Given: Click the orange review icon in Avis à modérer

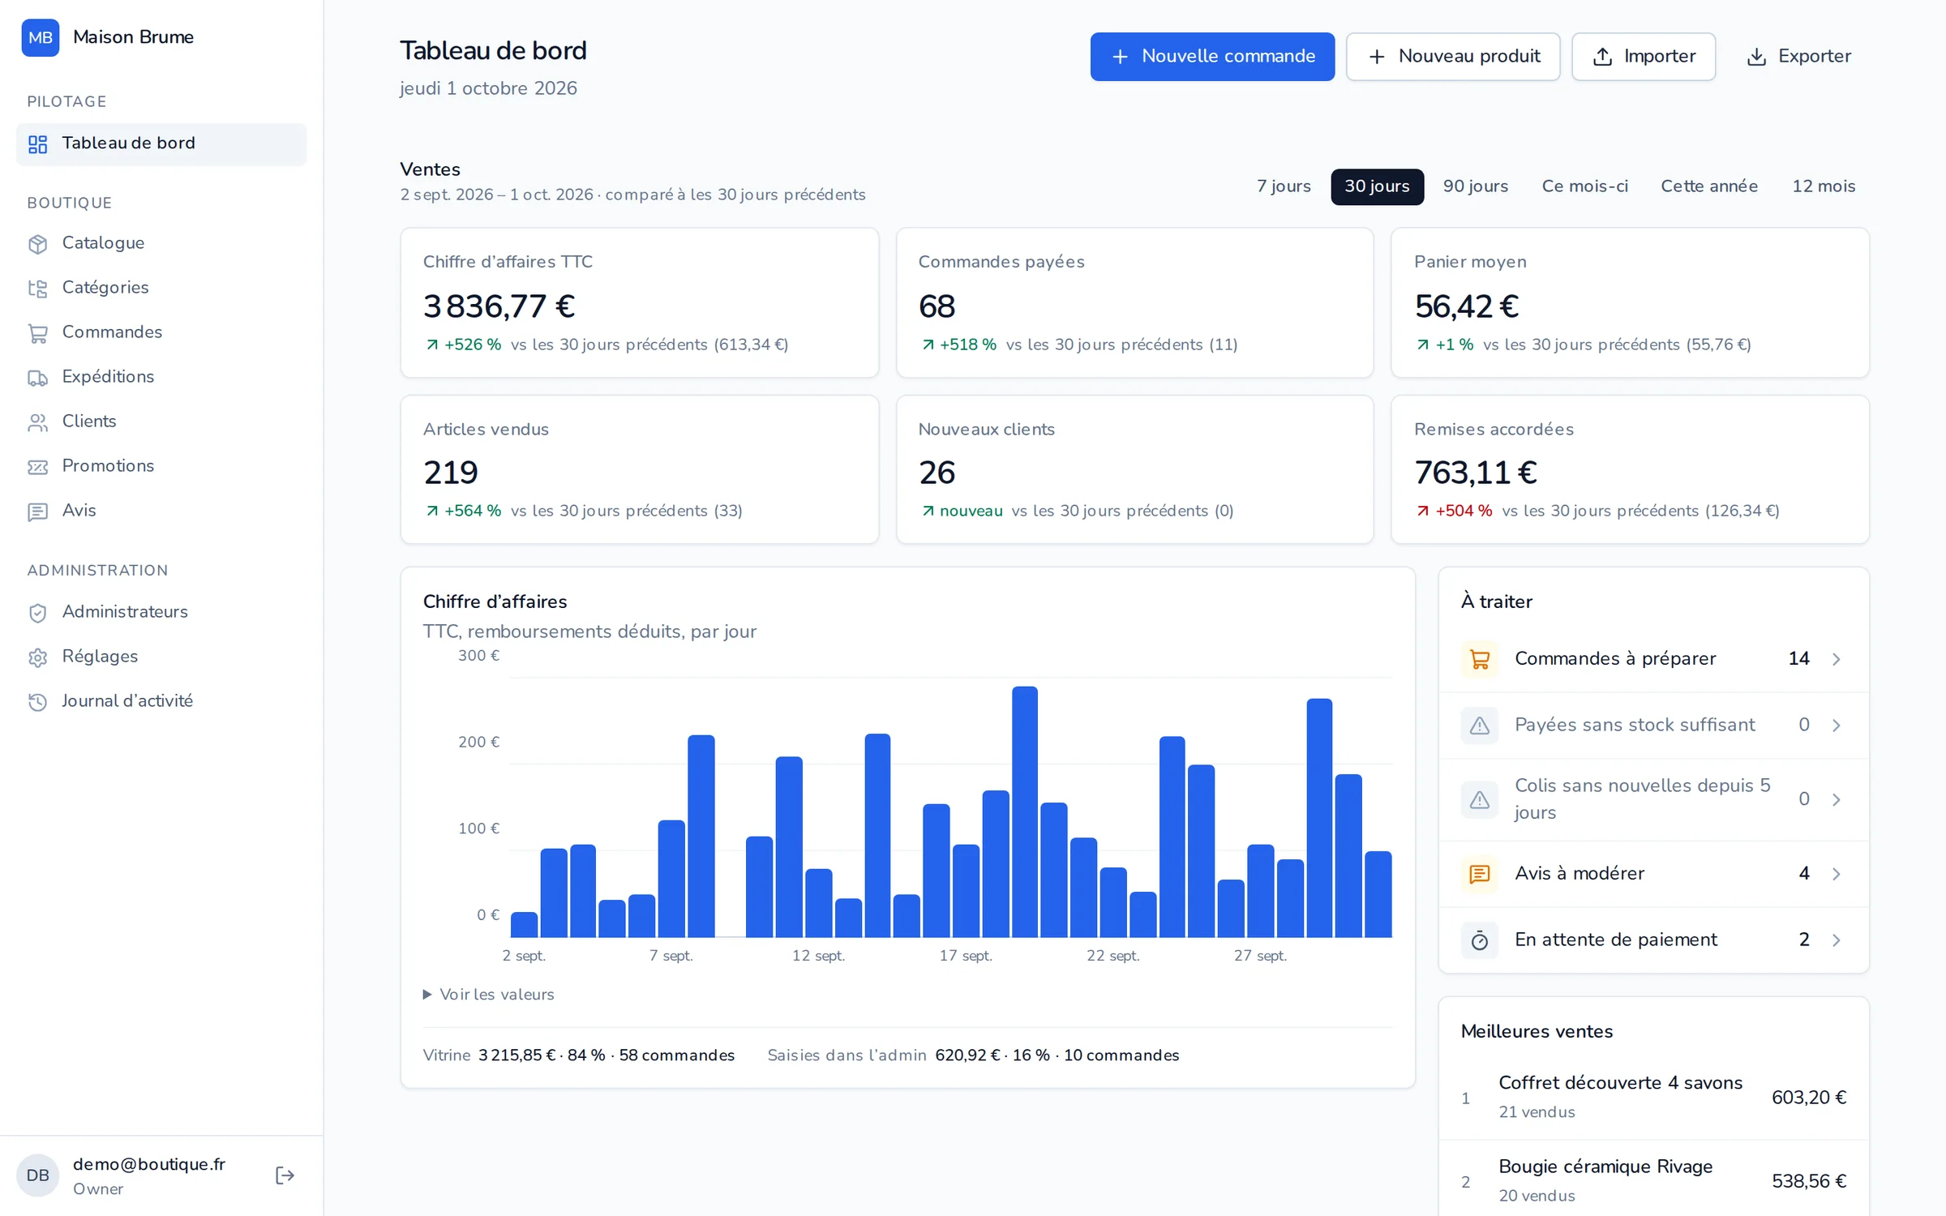Looking at the screenshot, I should click(x=1480, y=874).
